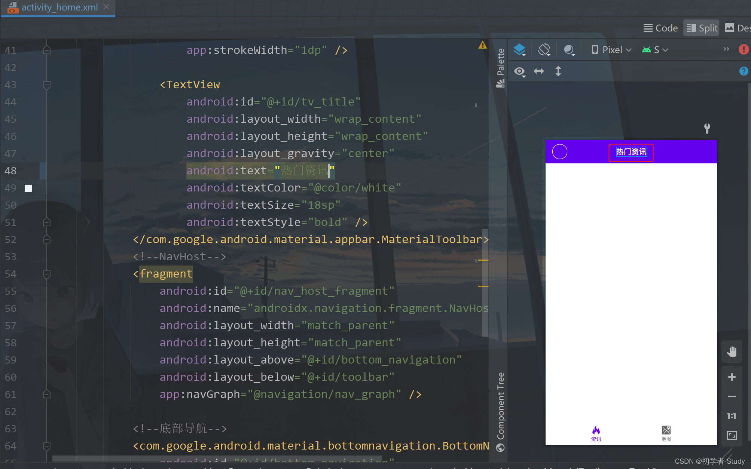Screen dimensions: 751x469
Task: Toggle view options eye icon
Action: (519, 71)
